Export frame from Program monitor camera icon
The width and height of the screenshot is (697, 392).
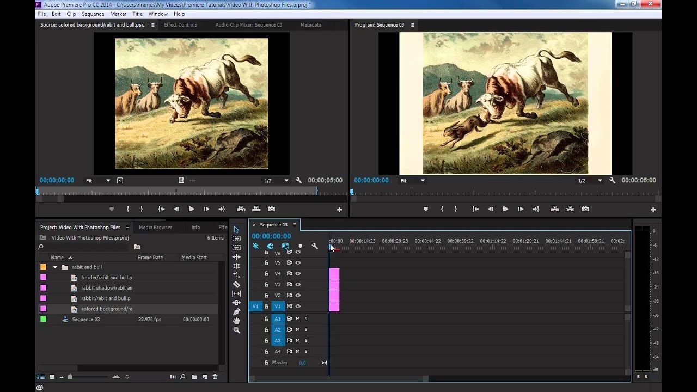[585, 209]
